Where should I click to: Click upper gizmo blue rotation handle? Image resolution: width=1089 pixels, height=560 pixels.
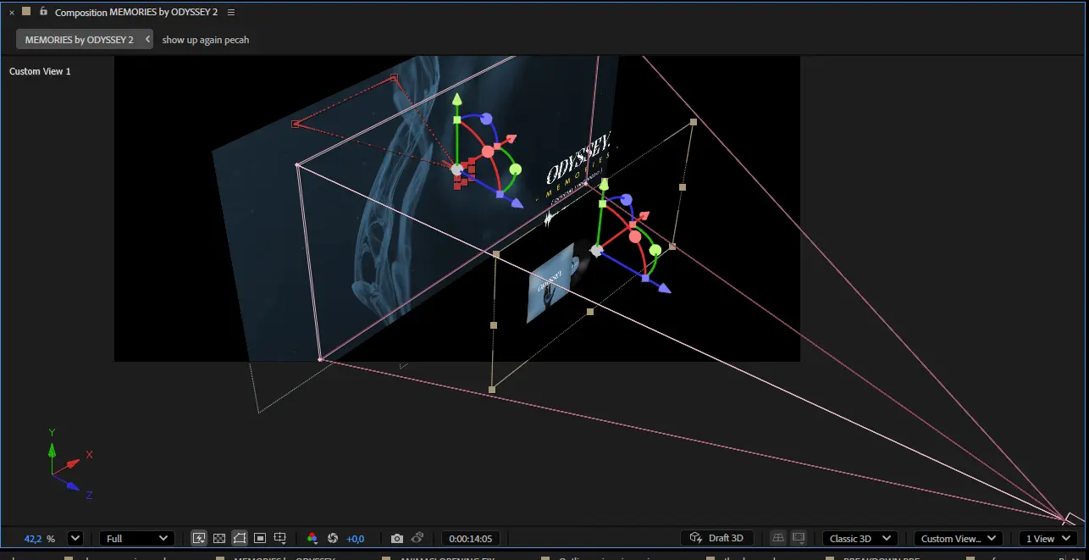coord(486,119)
